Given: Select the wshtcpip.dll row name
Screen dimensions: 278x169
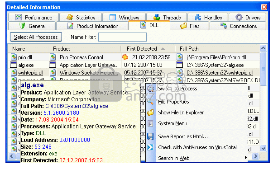Looking at the screenshot, I should (x=31, y=73).
